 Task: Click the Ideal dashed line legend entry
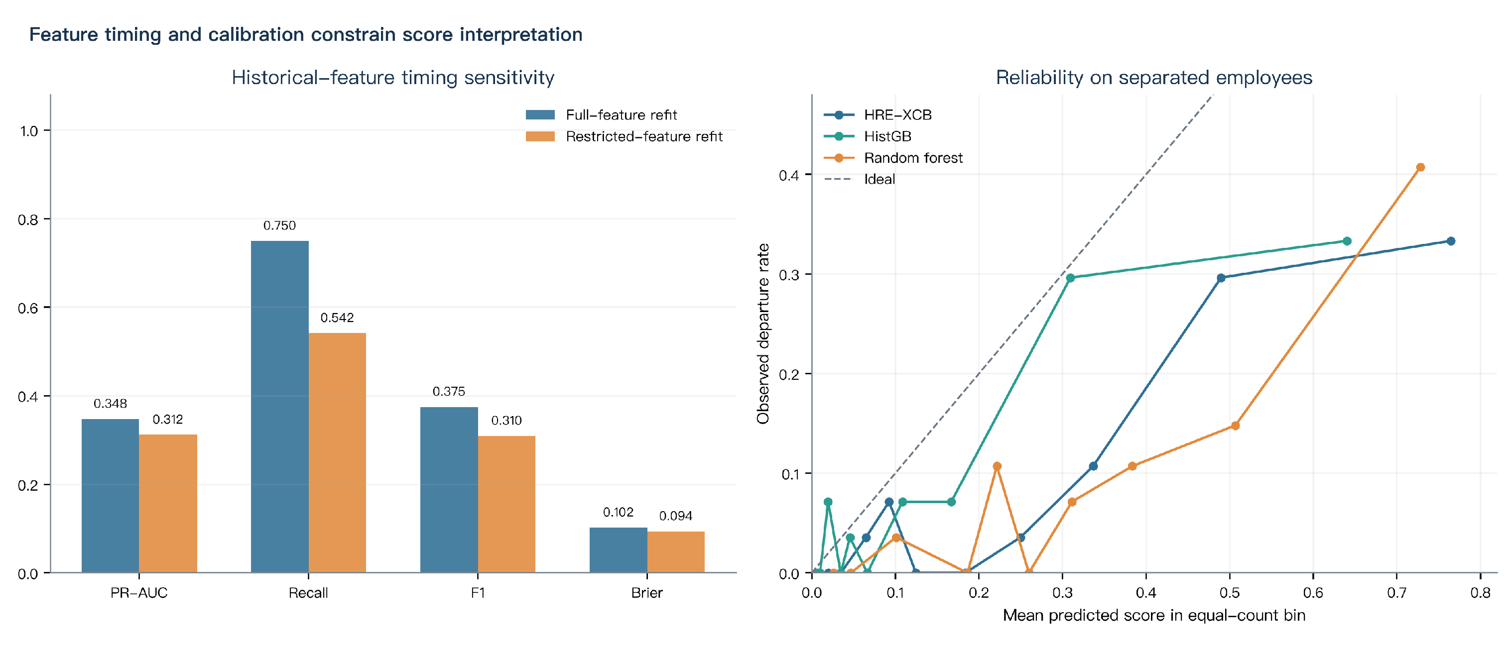pyautogui.click(x=860, y=179)
